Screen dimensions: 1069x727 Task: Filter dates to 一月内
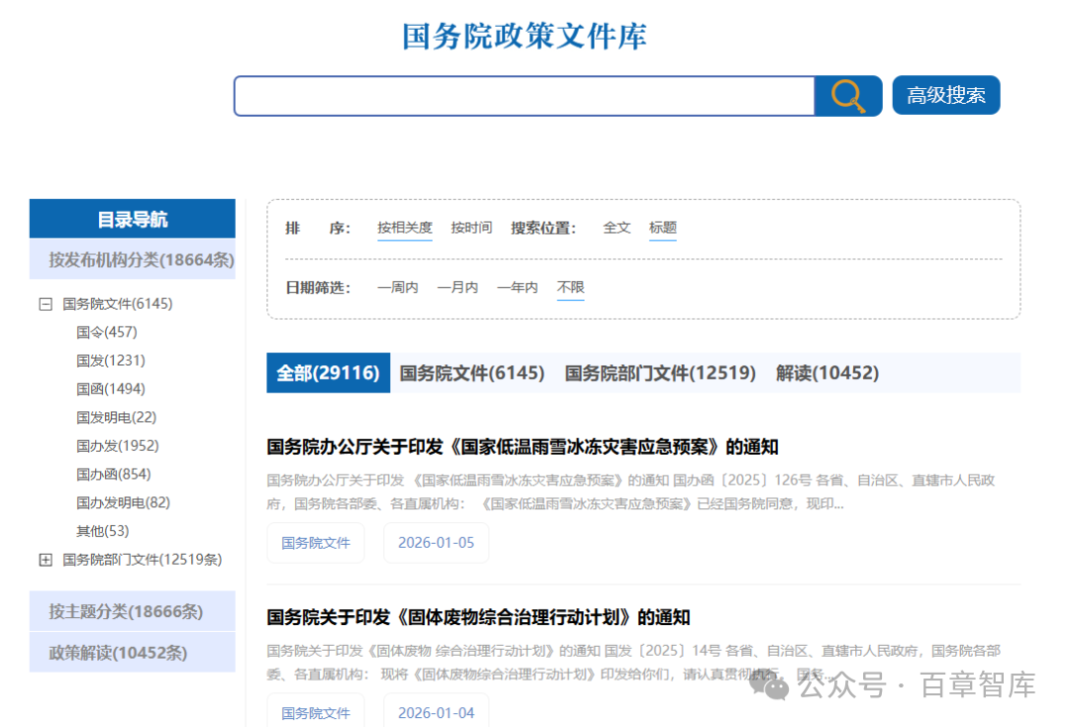click(x=457, y=287)
